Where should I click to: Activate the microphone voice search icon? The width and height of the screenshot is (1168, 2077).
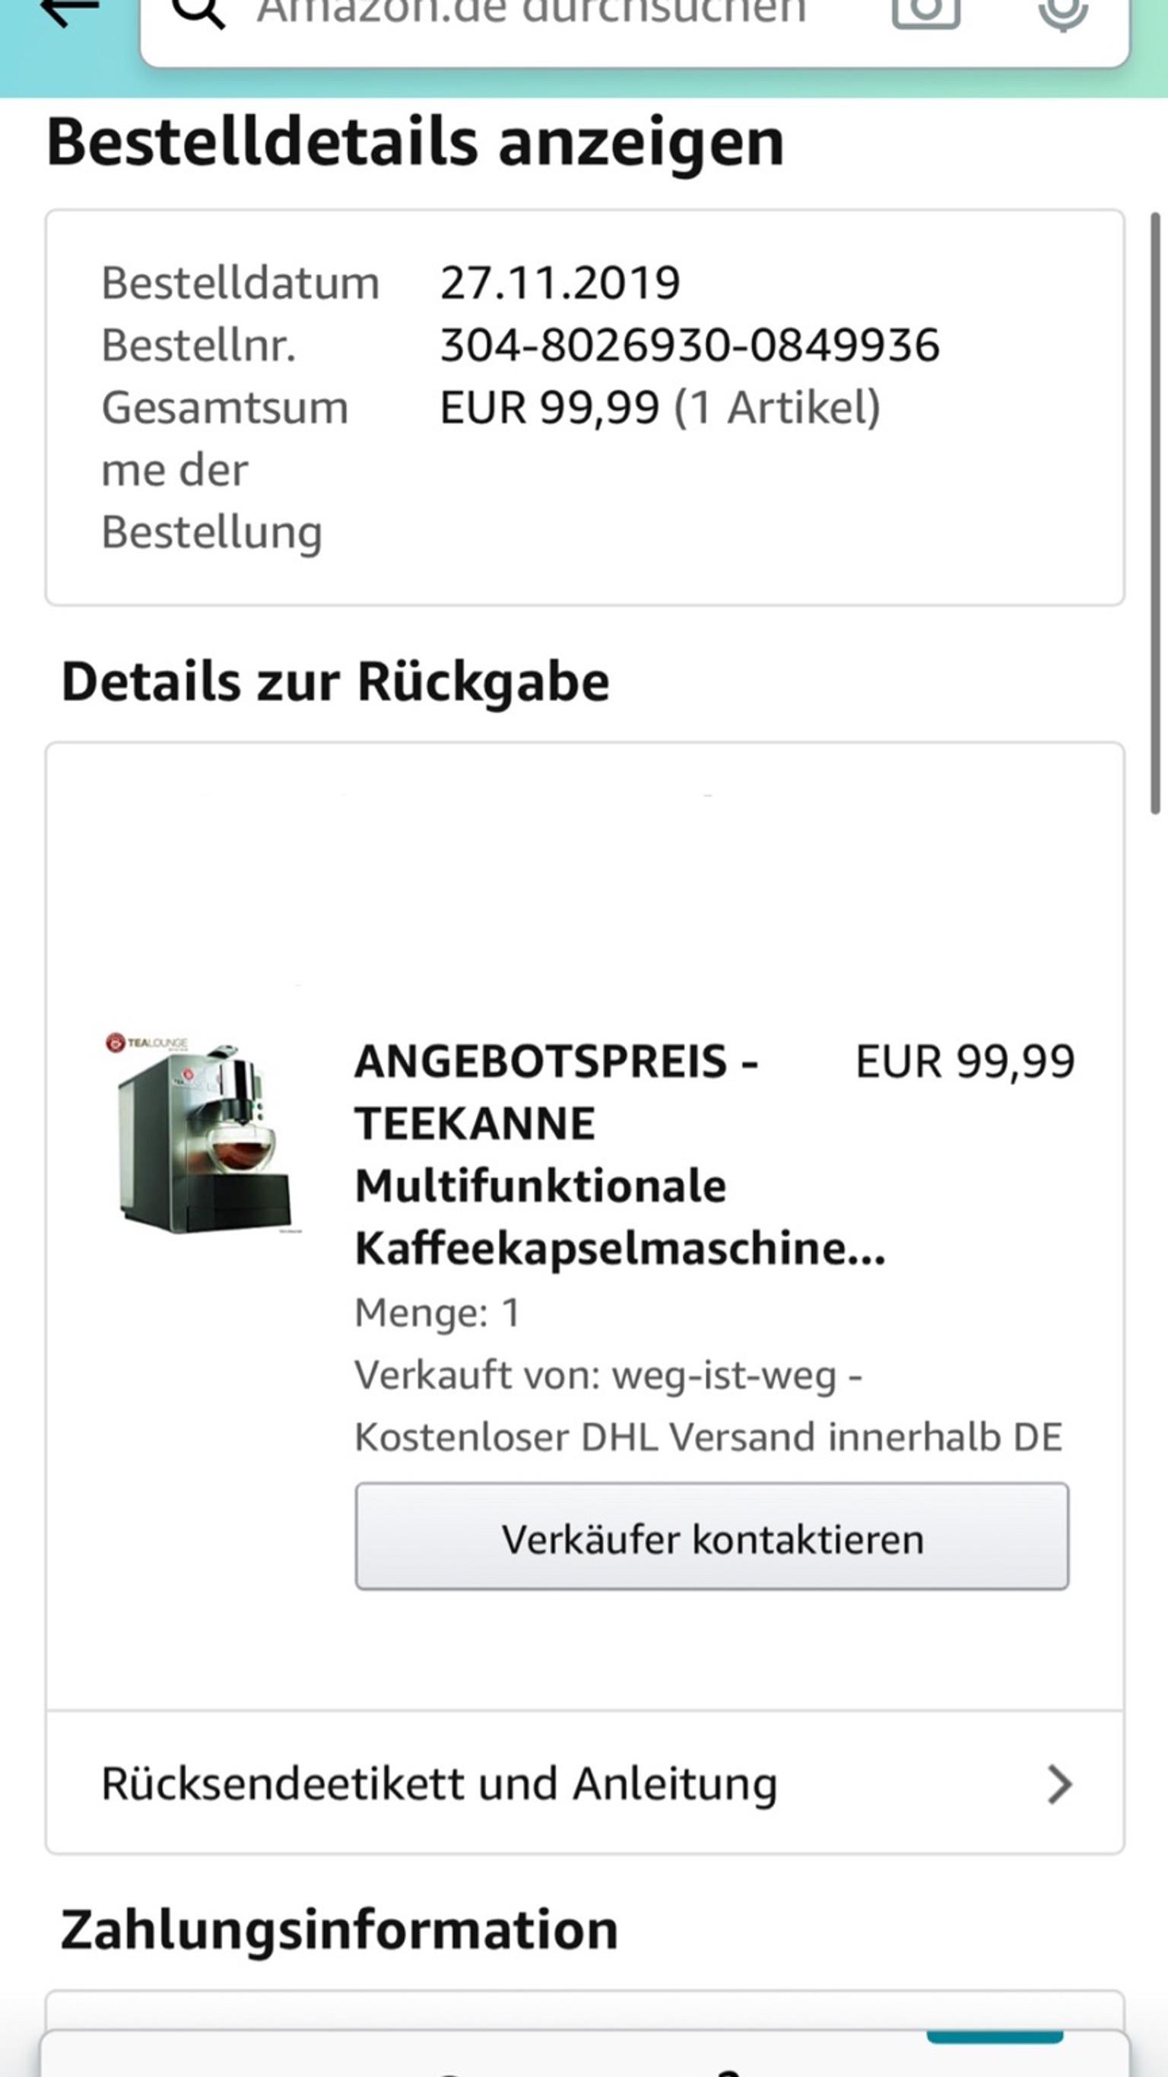click(1062, 14)
